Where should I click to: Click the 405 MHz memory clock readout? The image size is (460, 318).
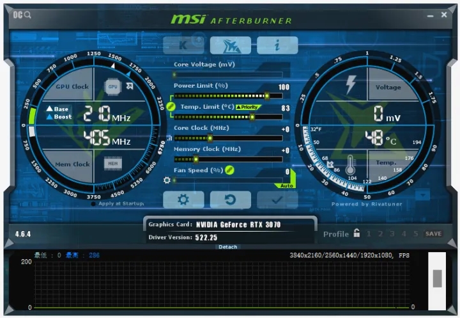pyautogui.click(x=107, y=138)
